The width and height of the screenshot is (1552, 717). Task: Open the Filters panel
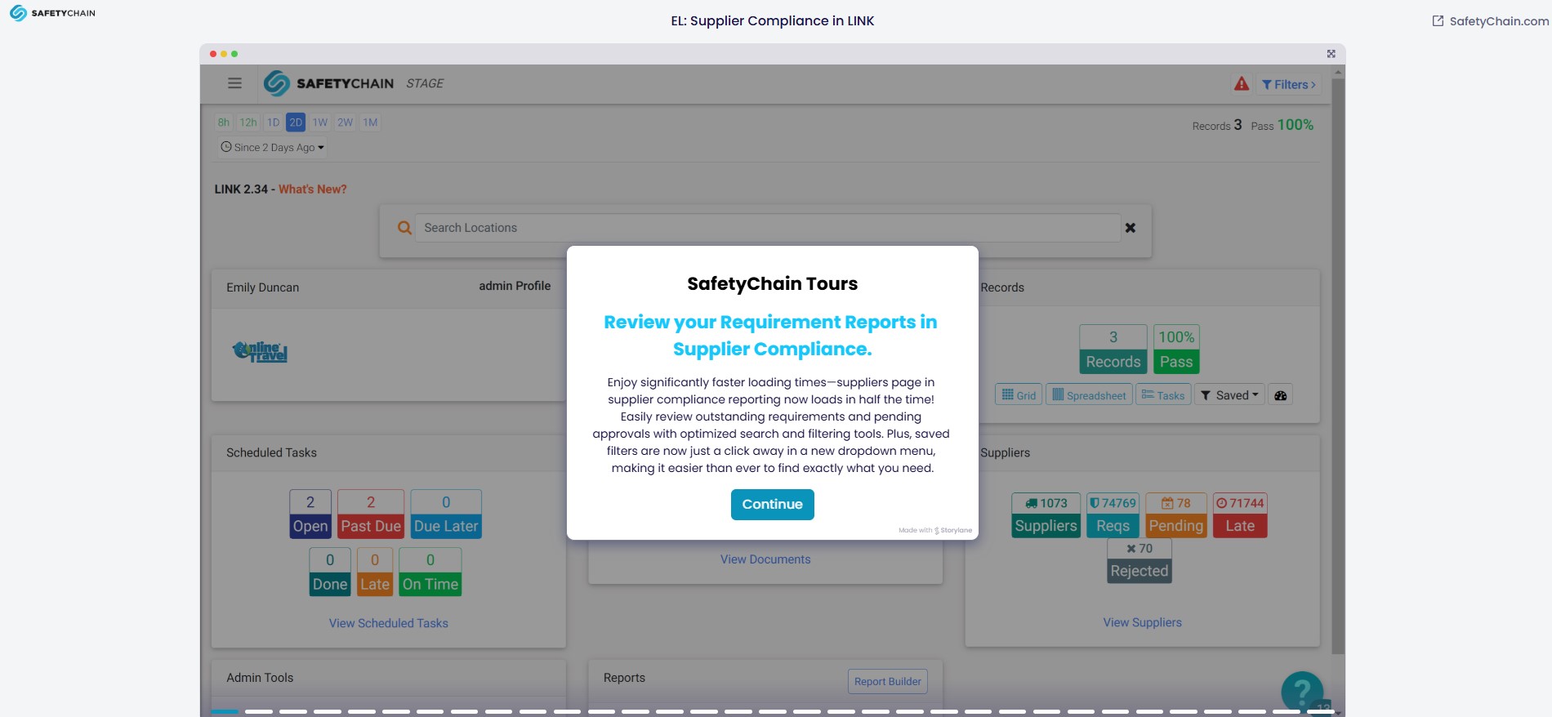click(x=1288, y=84)
